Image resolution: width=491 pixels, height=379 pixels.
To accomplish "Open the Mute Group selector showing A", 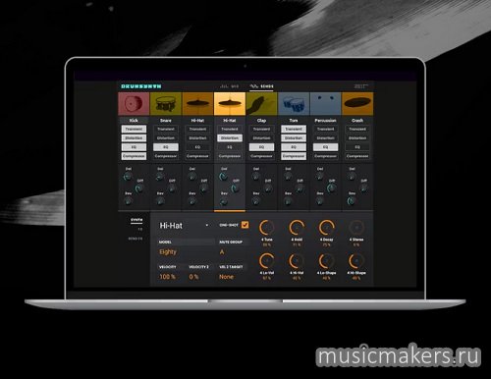I will coord(222,251).
